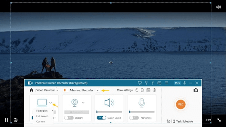This screenshot has width=226, height=127.
Task: Take a screenshot with camera icon
Action: coord(196,90)
